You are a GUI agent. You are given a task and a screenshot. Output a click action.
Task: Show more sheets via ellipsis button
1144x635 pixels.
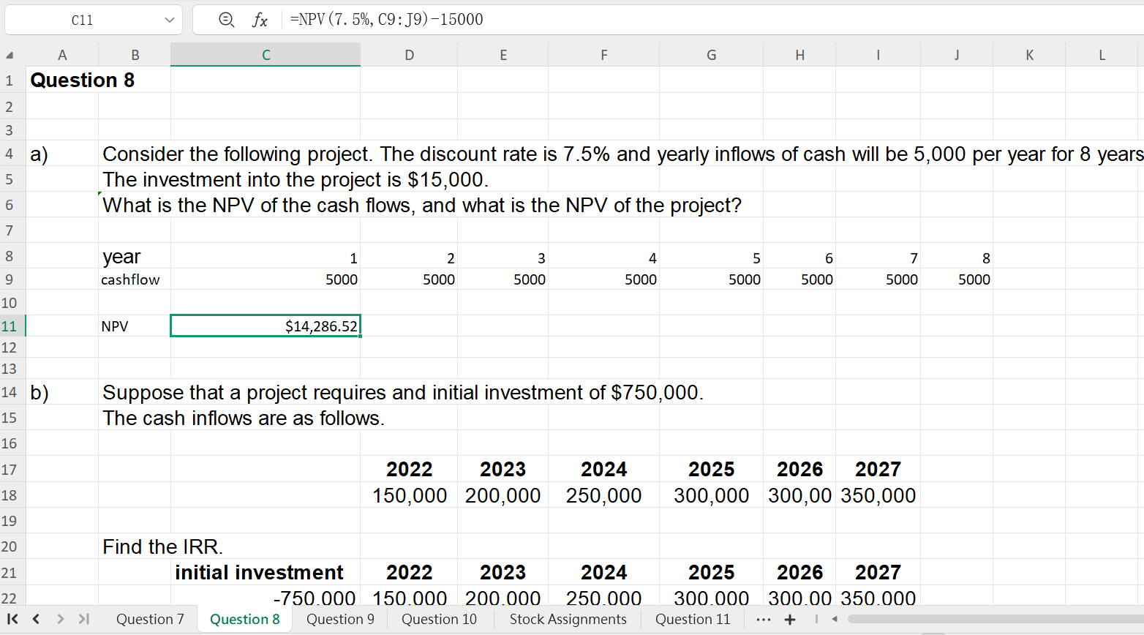763,620
